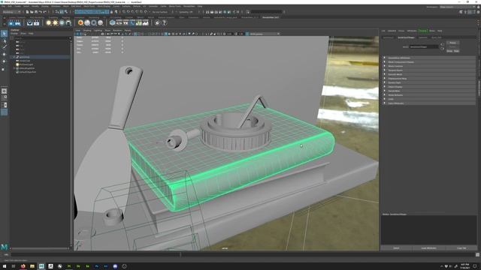Image resolution: width=481 pixels, height=270 pixels.
Task: Click the Redo arrow in status line
Action: click(x=45, y=12)
